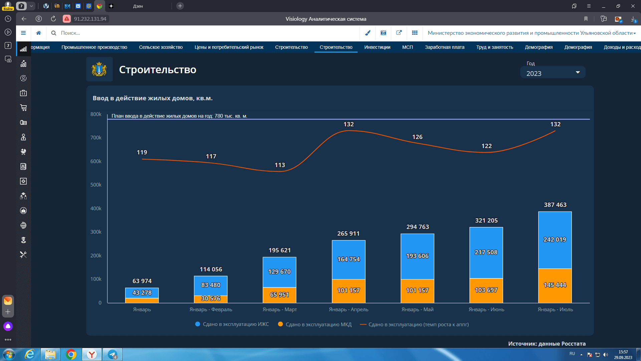Open Windows Start menu

click(x=9, y=354)
